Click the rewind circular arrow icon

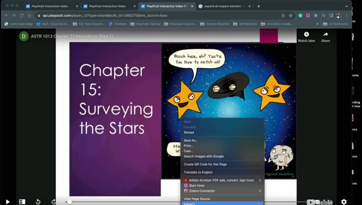[x=38, y=202]
